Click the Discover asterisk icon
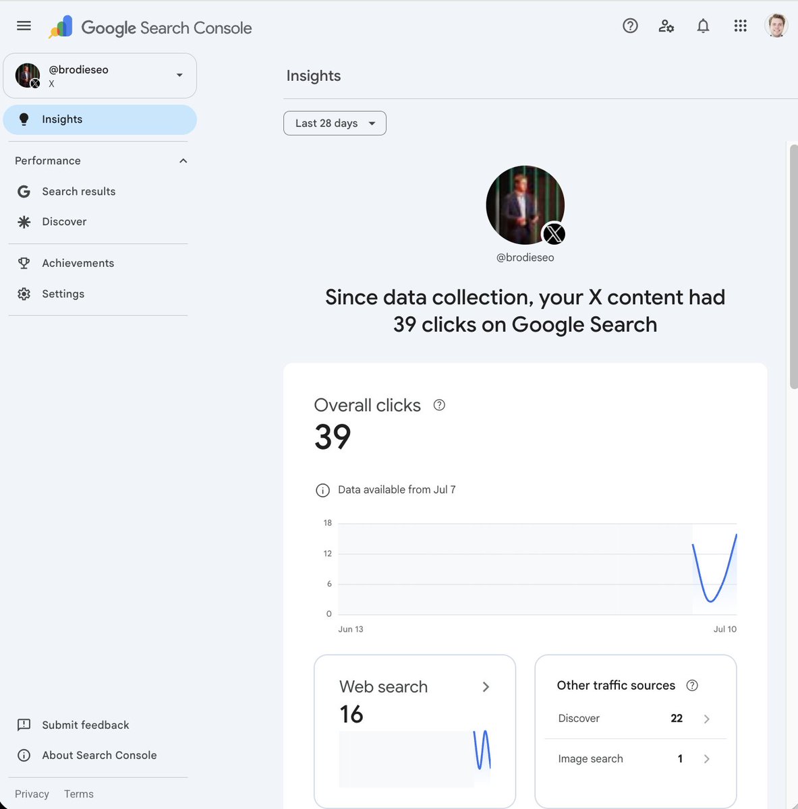798x809 pixels. (24, 222)
